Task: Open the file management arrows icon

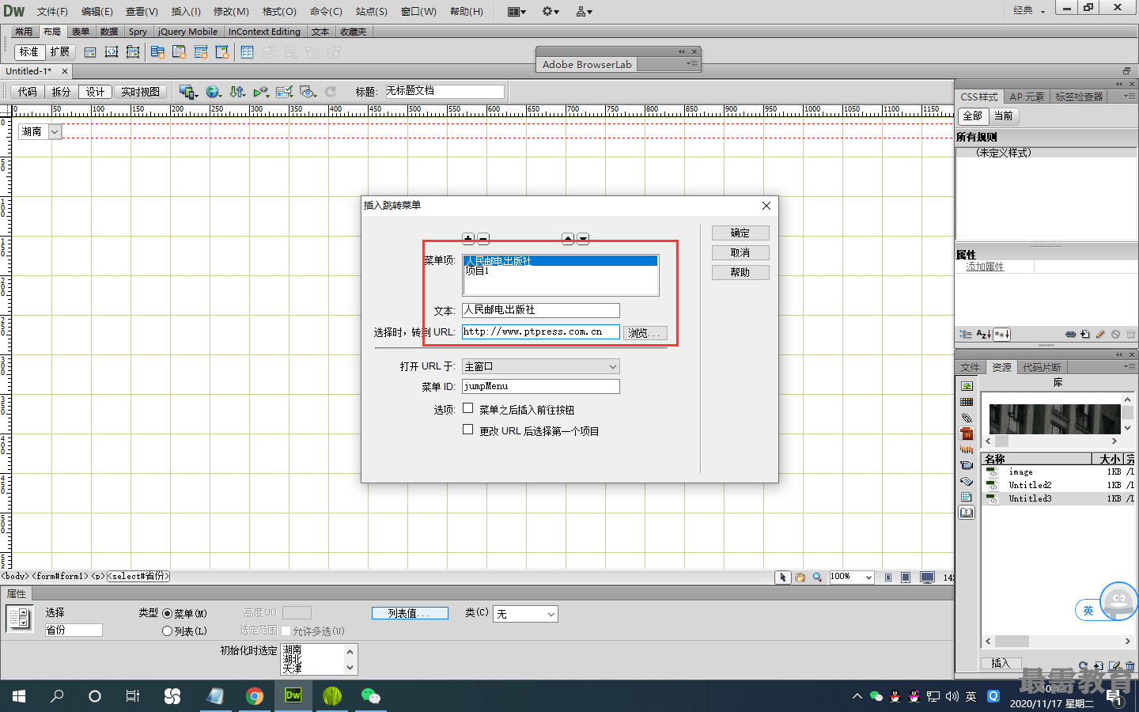Action: tap(237, 92)
